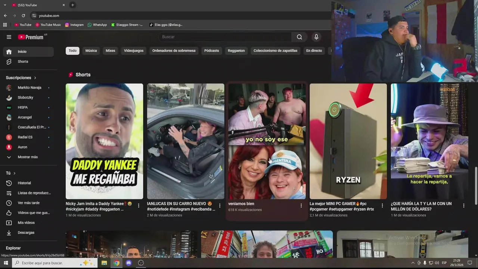Select Coleccionismo de zapatillas chip
Image resolution: width=478 pixels, height=269 pixels.
(x=276, y=51)
